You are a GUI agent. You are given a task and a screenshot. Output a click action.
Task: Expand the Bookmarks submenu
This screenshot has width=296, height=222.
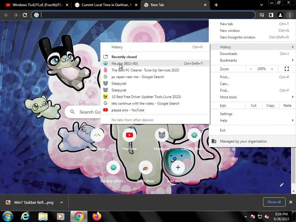click(x=252, y=60)
